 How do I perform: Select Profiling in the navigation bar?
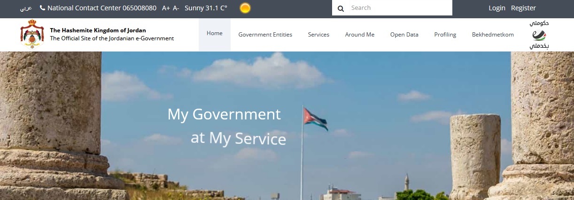click(445, 35)
